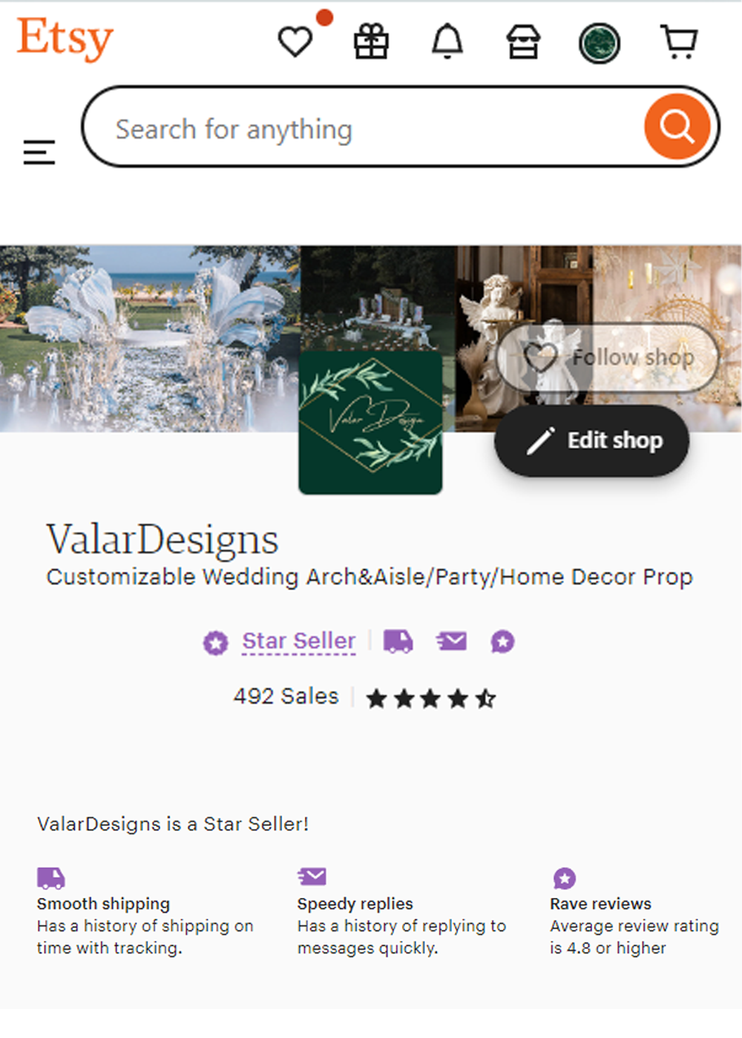Viewport: 742px width, 1038px height.
Task: Click the speedy replies envelope badge
Action: coord(451,641)
